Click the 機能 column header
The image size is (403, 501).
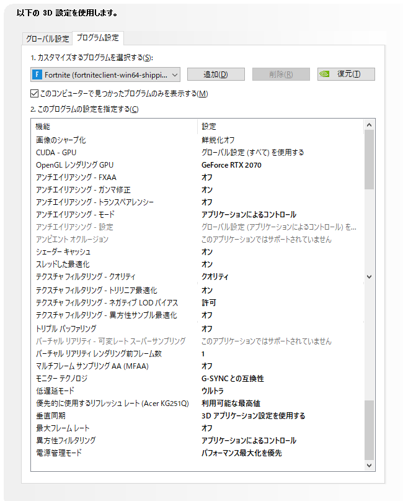43,127
